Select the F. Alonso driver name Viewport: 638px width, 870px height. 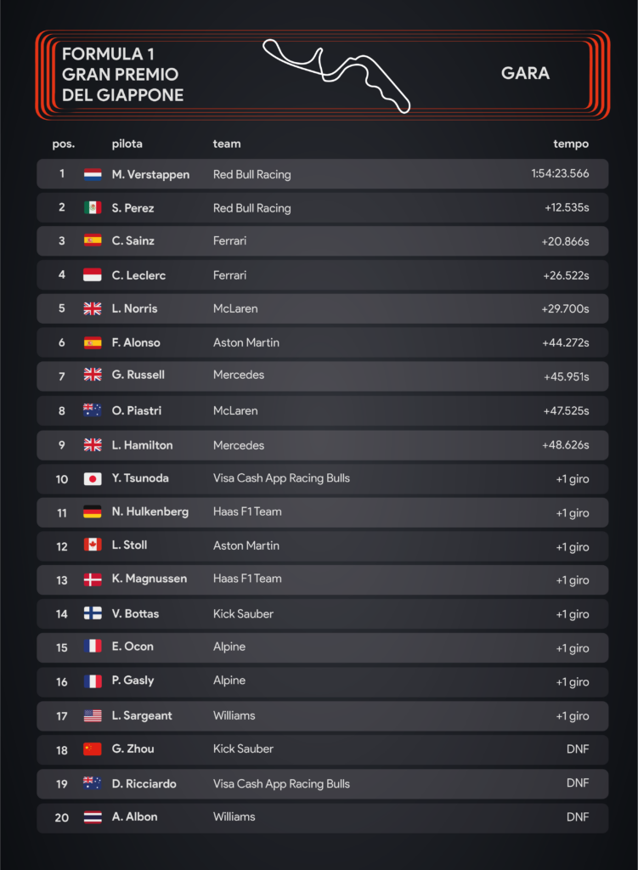tap(136, 342)
